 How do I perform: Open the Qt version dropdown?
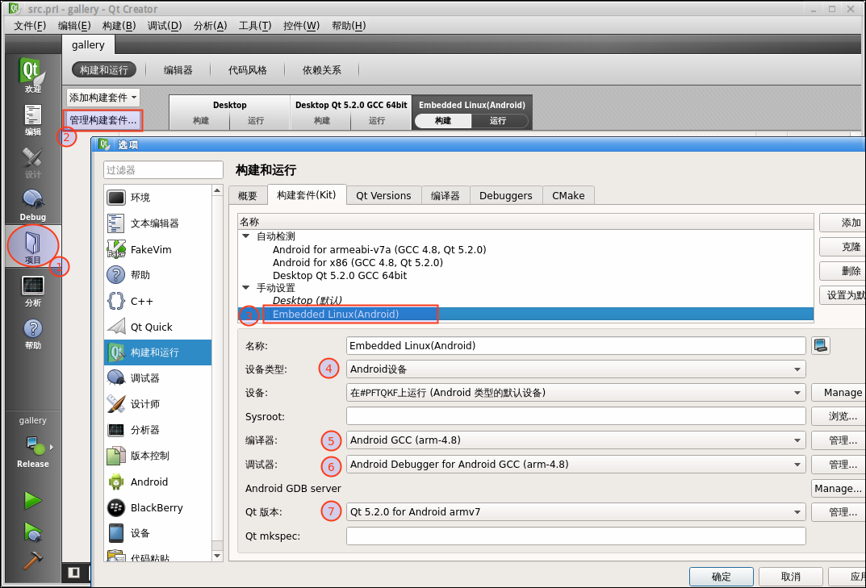pos(575,512)
